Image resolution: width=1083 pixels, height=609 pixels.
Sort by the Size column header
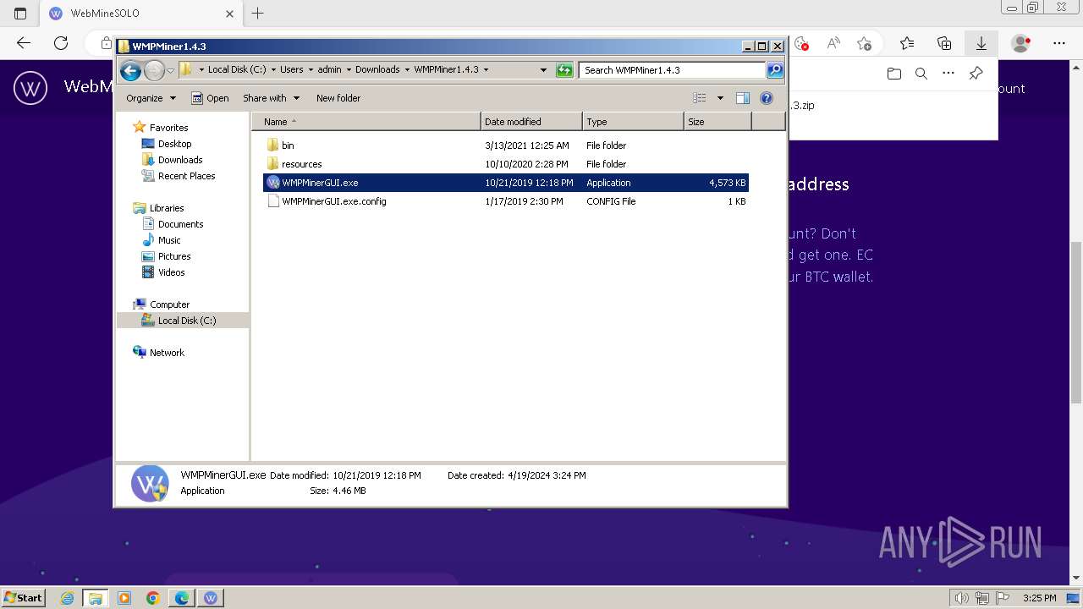click(717, 122)
